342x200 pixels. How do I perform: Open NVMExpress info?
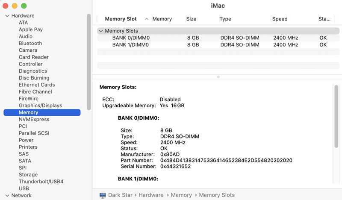(x=34, y=119)
